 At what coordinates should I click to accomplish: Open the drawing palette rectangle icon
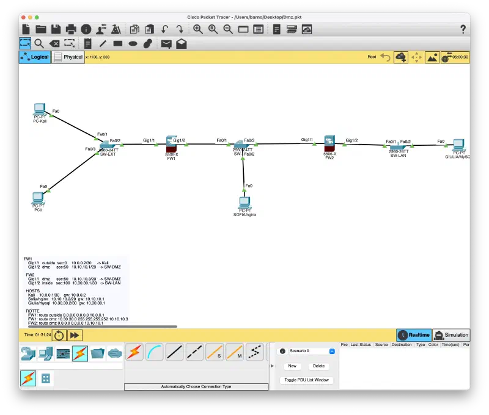pos(243,29)
